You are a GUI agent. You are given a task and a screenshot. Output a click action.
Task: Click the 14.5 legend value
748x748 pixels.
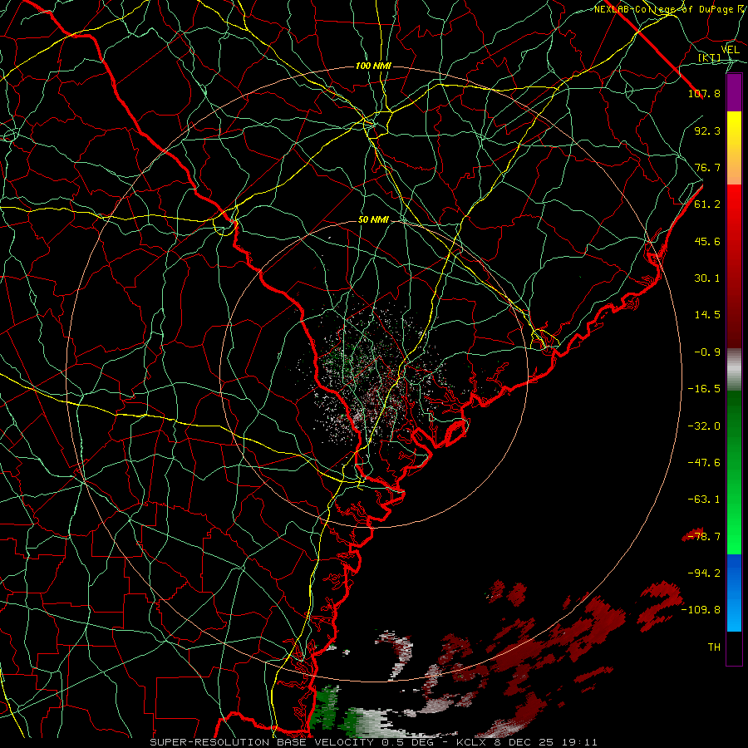click(707, 315)
